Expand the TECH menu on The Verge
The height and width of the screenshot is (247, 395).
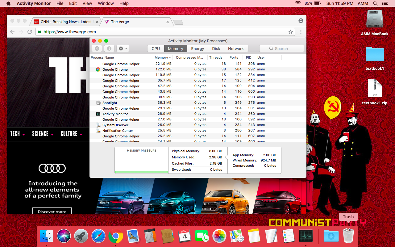(18, 134)
